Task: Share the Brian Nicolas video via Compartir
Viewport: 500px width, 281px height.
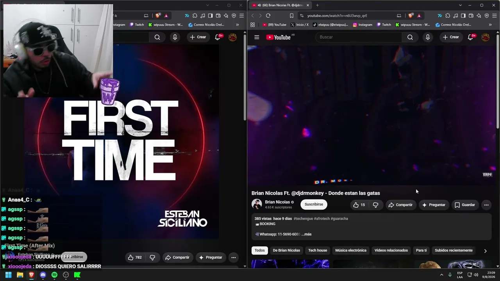Action: tap(401, 205)
